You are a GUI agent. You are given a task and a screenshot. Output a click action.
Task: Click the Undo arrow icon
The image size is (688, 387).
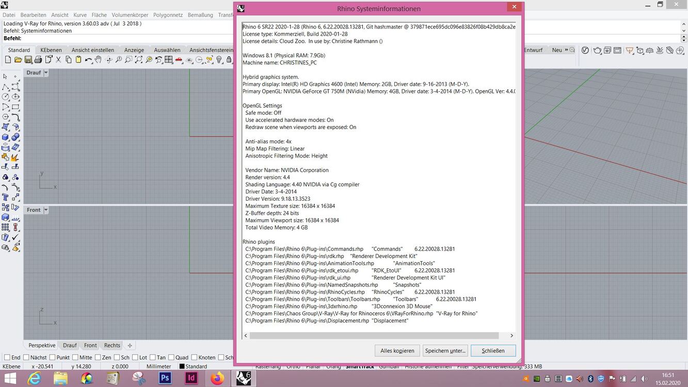coord(89,60)
